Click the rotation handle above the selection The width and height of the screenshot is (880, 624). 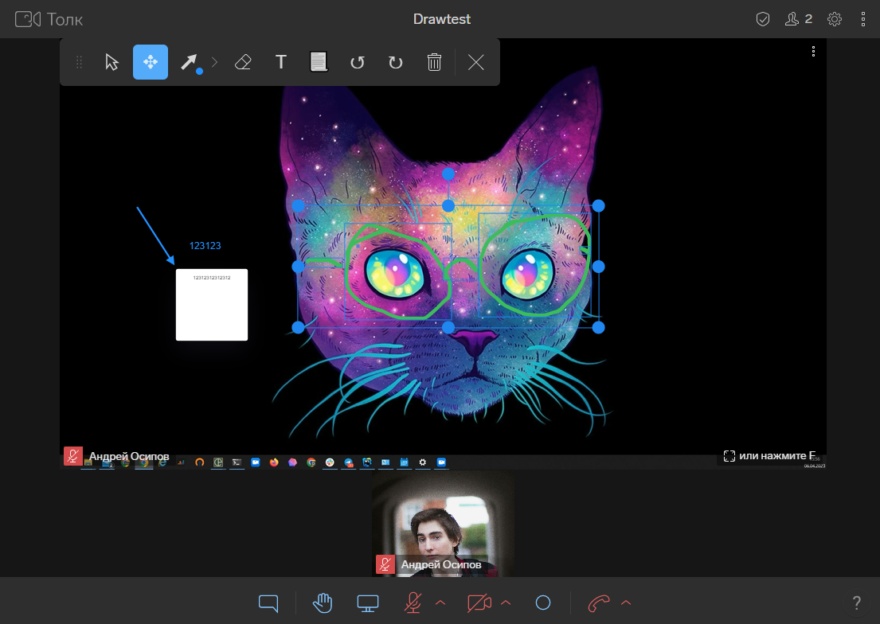point(448,174)
